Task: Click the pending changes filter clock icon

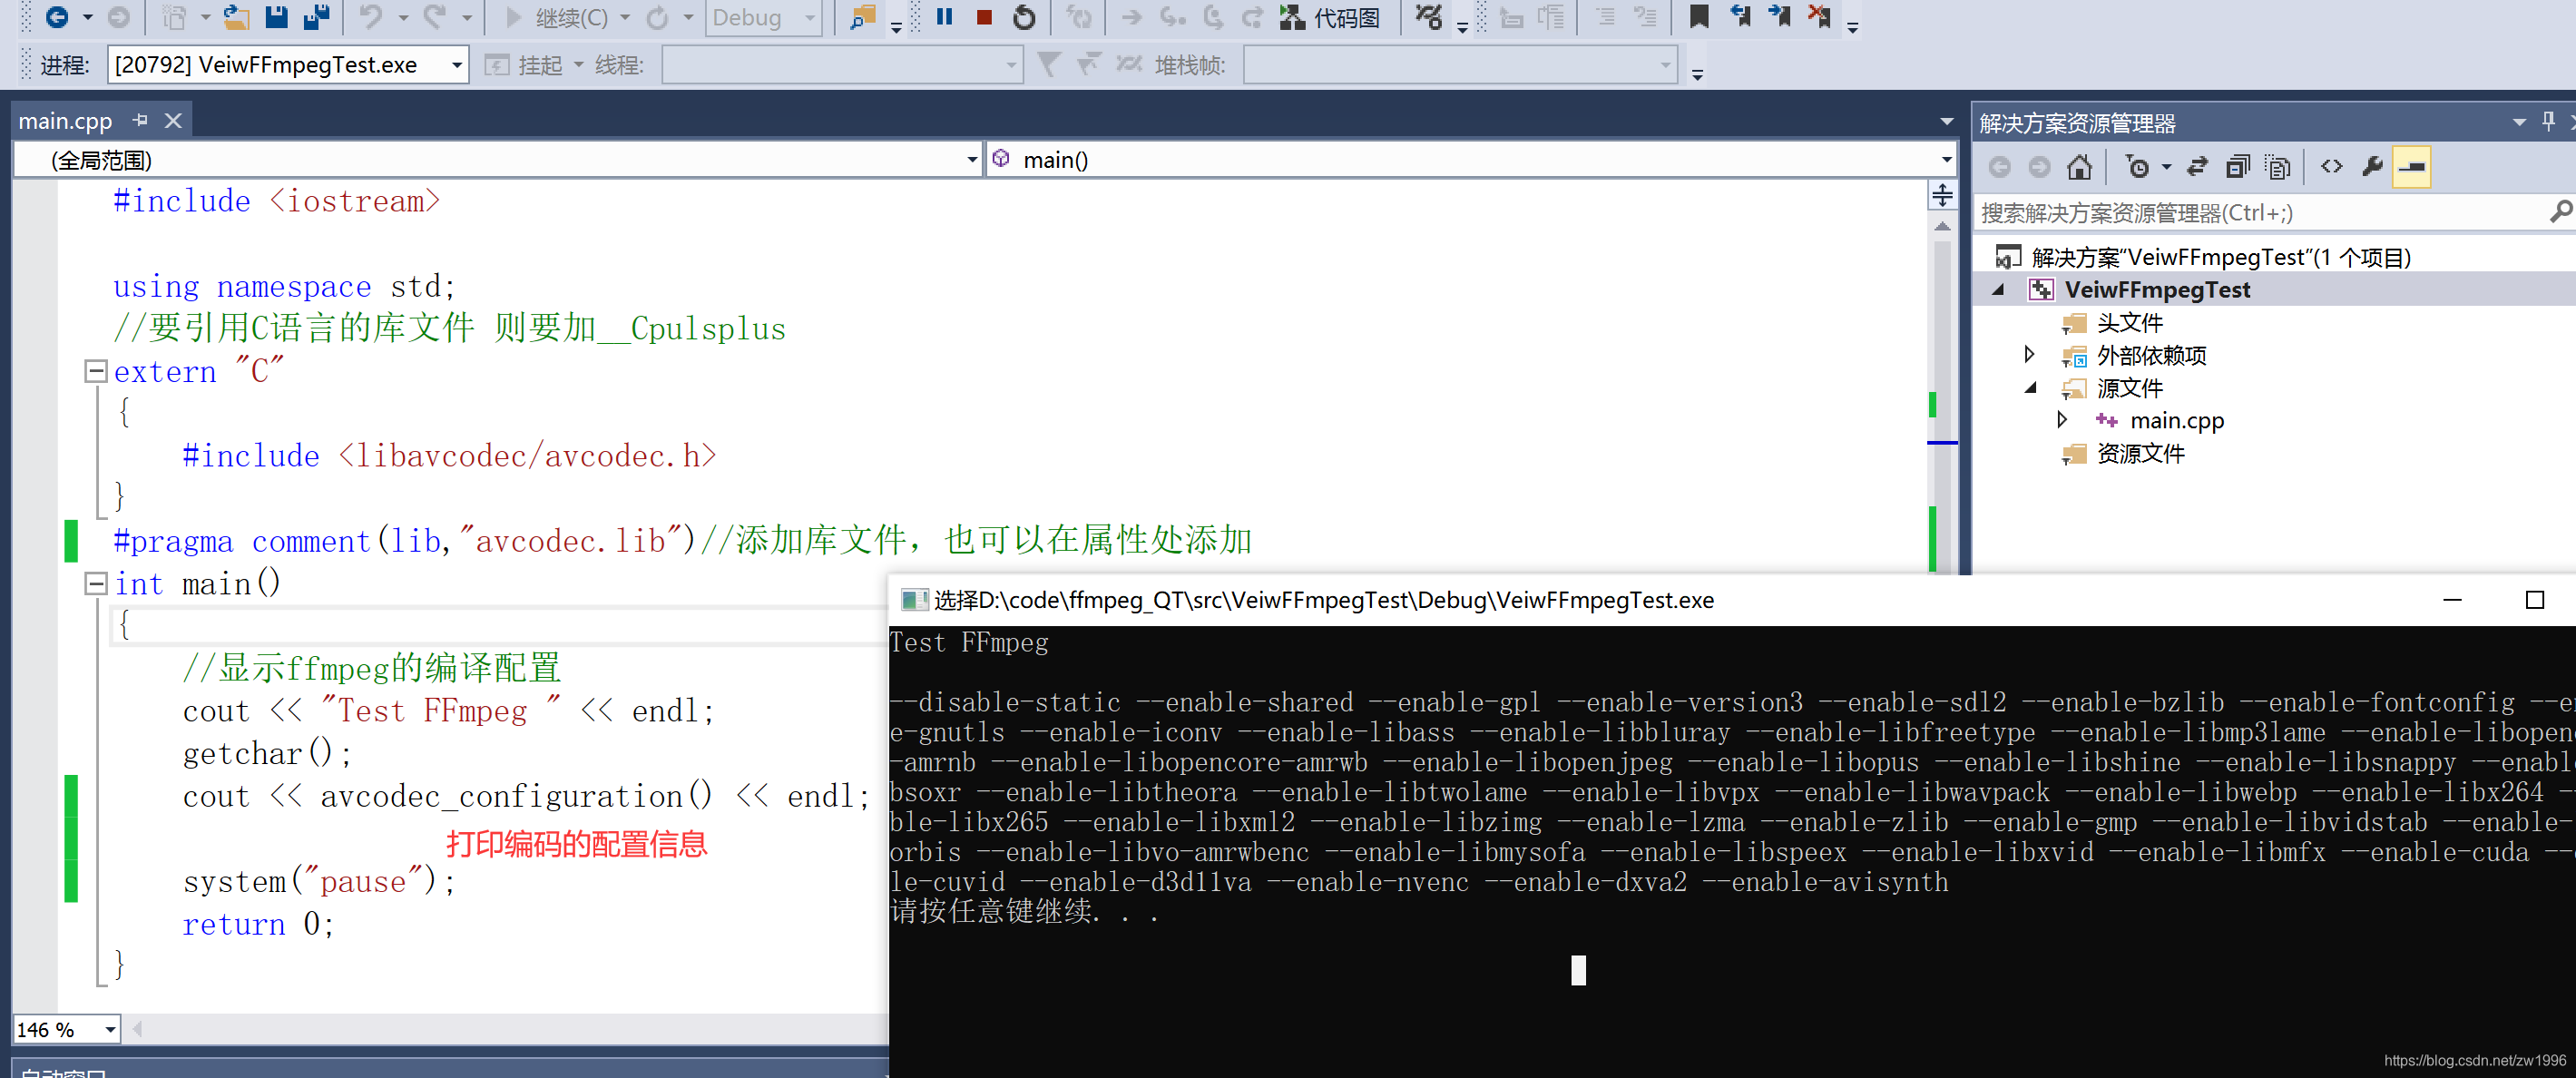Action: [x=2137, y=167]
